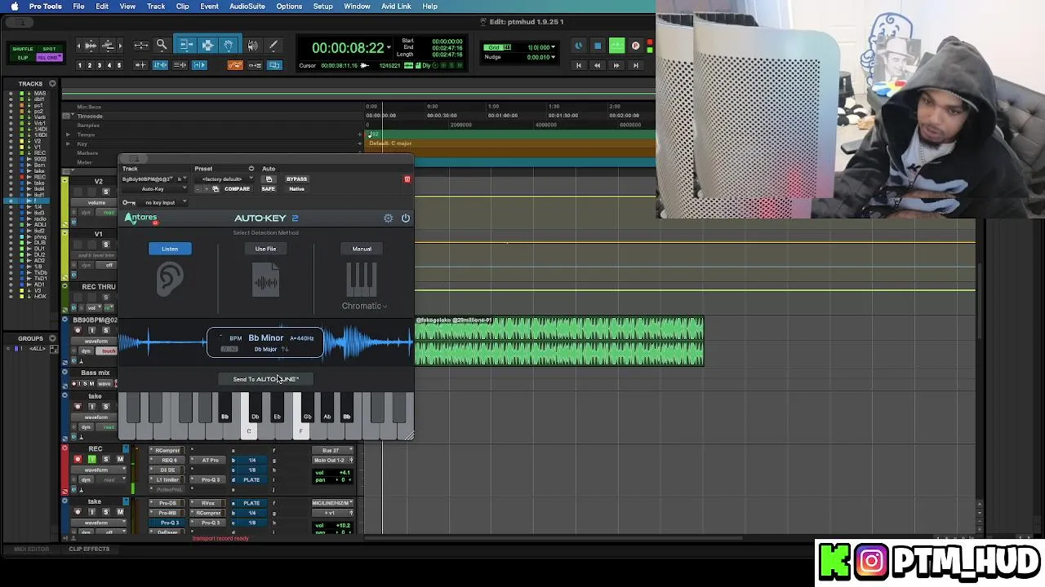Open no key input dropdown
This screenshot has height=587, width=1045.
166,202
